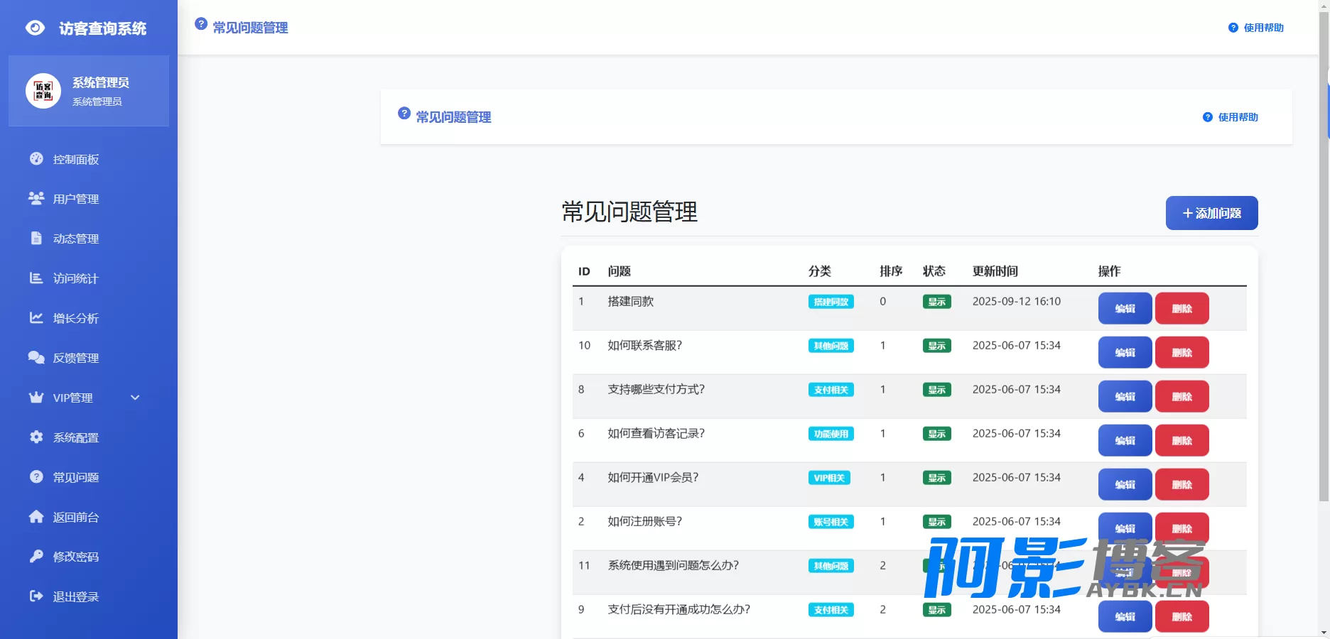
Task: Click the 系统配置 gear icon
Action: pyautogui.click(x=36, y=437)
